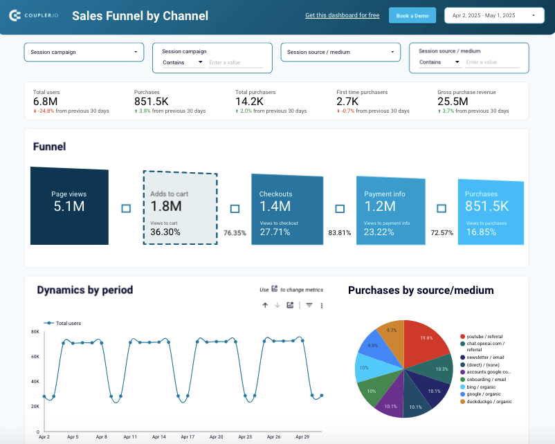Image resolution: width=555 pixels, height=444 pixels.
Task: Click the Coupler.io logo
Action: tap(34, 16)
